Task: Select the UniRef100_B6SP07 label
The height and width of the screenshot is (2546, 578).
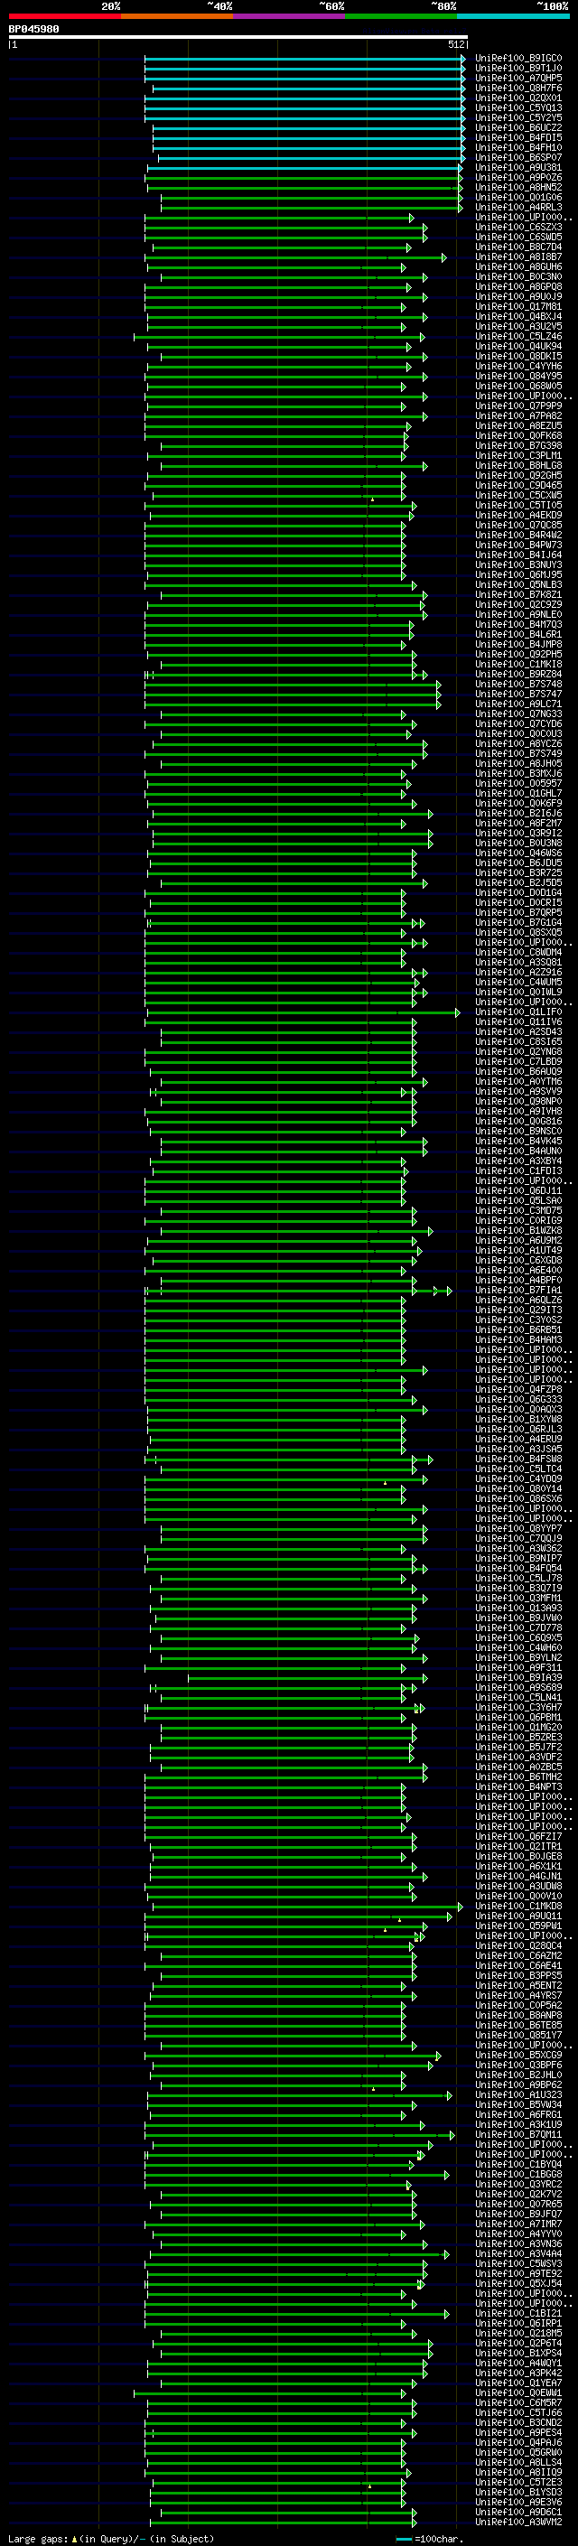Action: (517, 158)
